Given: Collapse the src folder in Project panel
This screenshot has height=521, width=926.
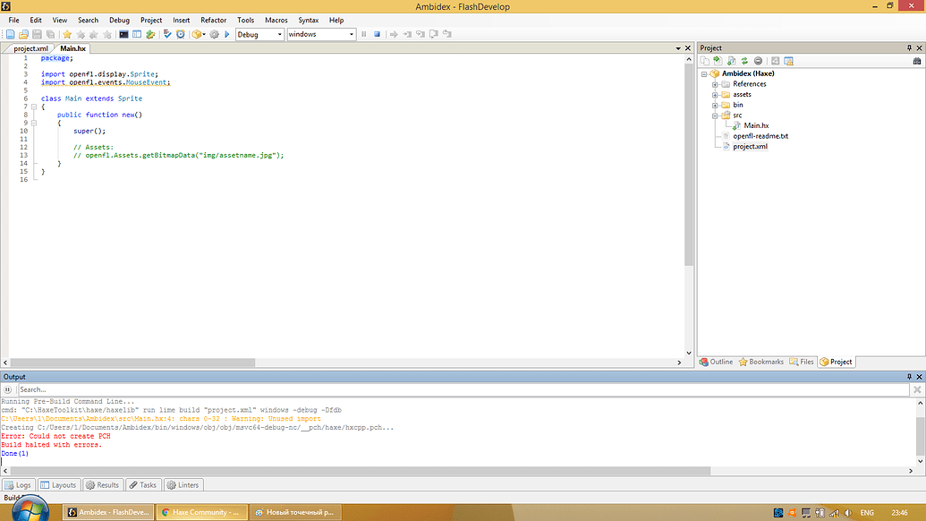Looking at the screenshot, I should tap(714, 115).
